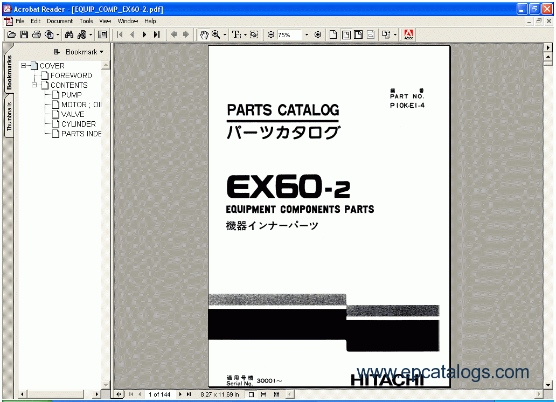Go to the CONTENTS bookmark
The height and width of the screenshot is (402, 556).
pyautogui.click(x=69, y=85)
